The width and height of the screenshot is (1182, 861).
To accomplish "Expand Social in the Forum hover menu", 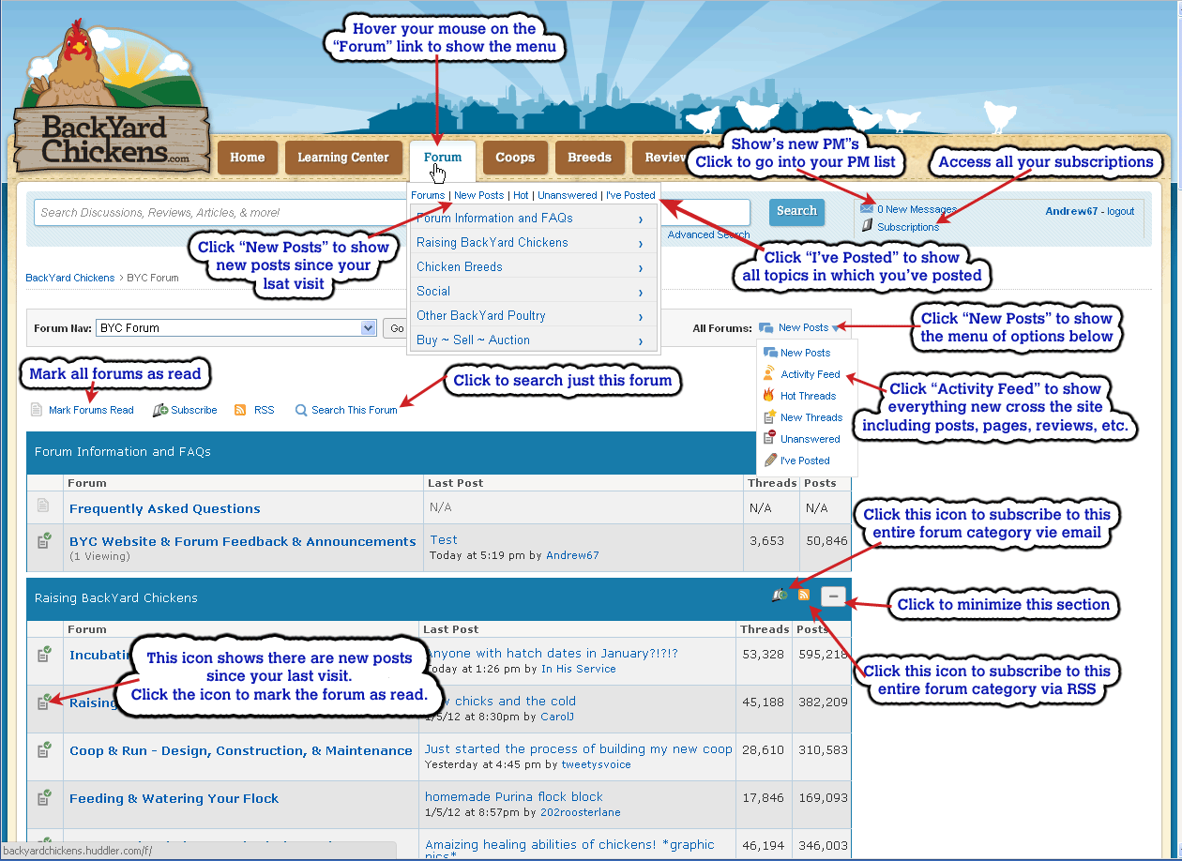I will (533, 292).
